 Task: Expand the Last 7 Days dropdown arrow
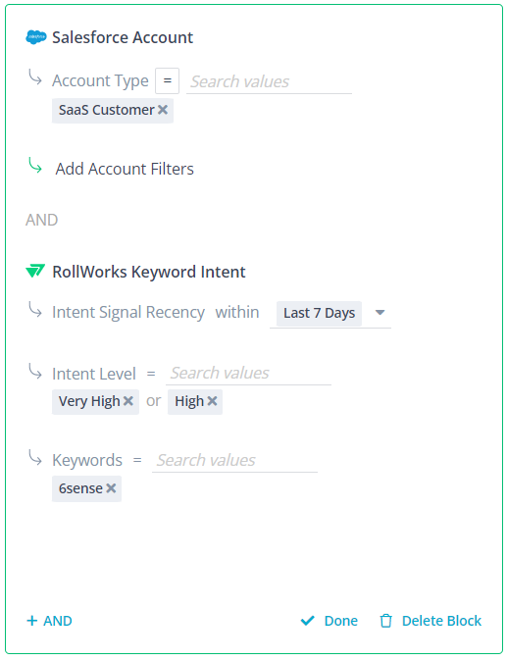(x=380, y=313)
